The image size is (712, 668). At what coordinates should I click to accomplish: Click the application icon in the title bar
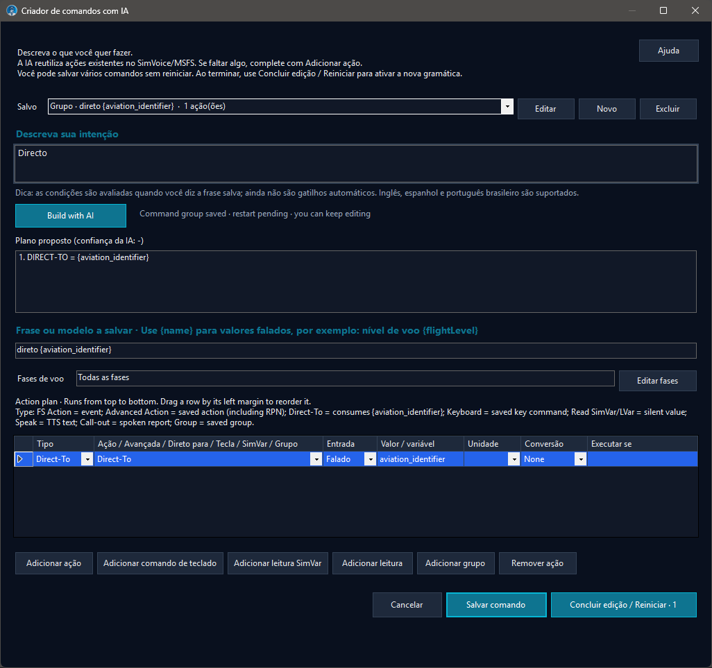pos(12,10)
